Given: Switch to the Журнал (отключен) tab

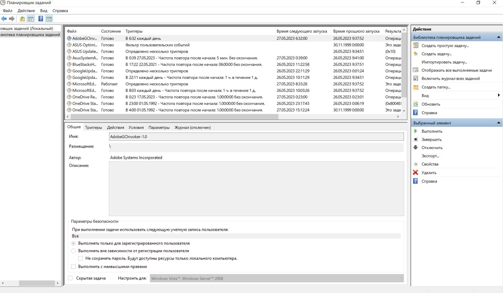Looking at the screenshot, I should [193, 127].
